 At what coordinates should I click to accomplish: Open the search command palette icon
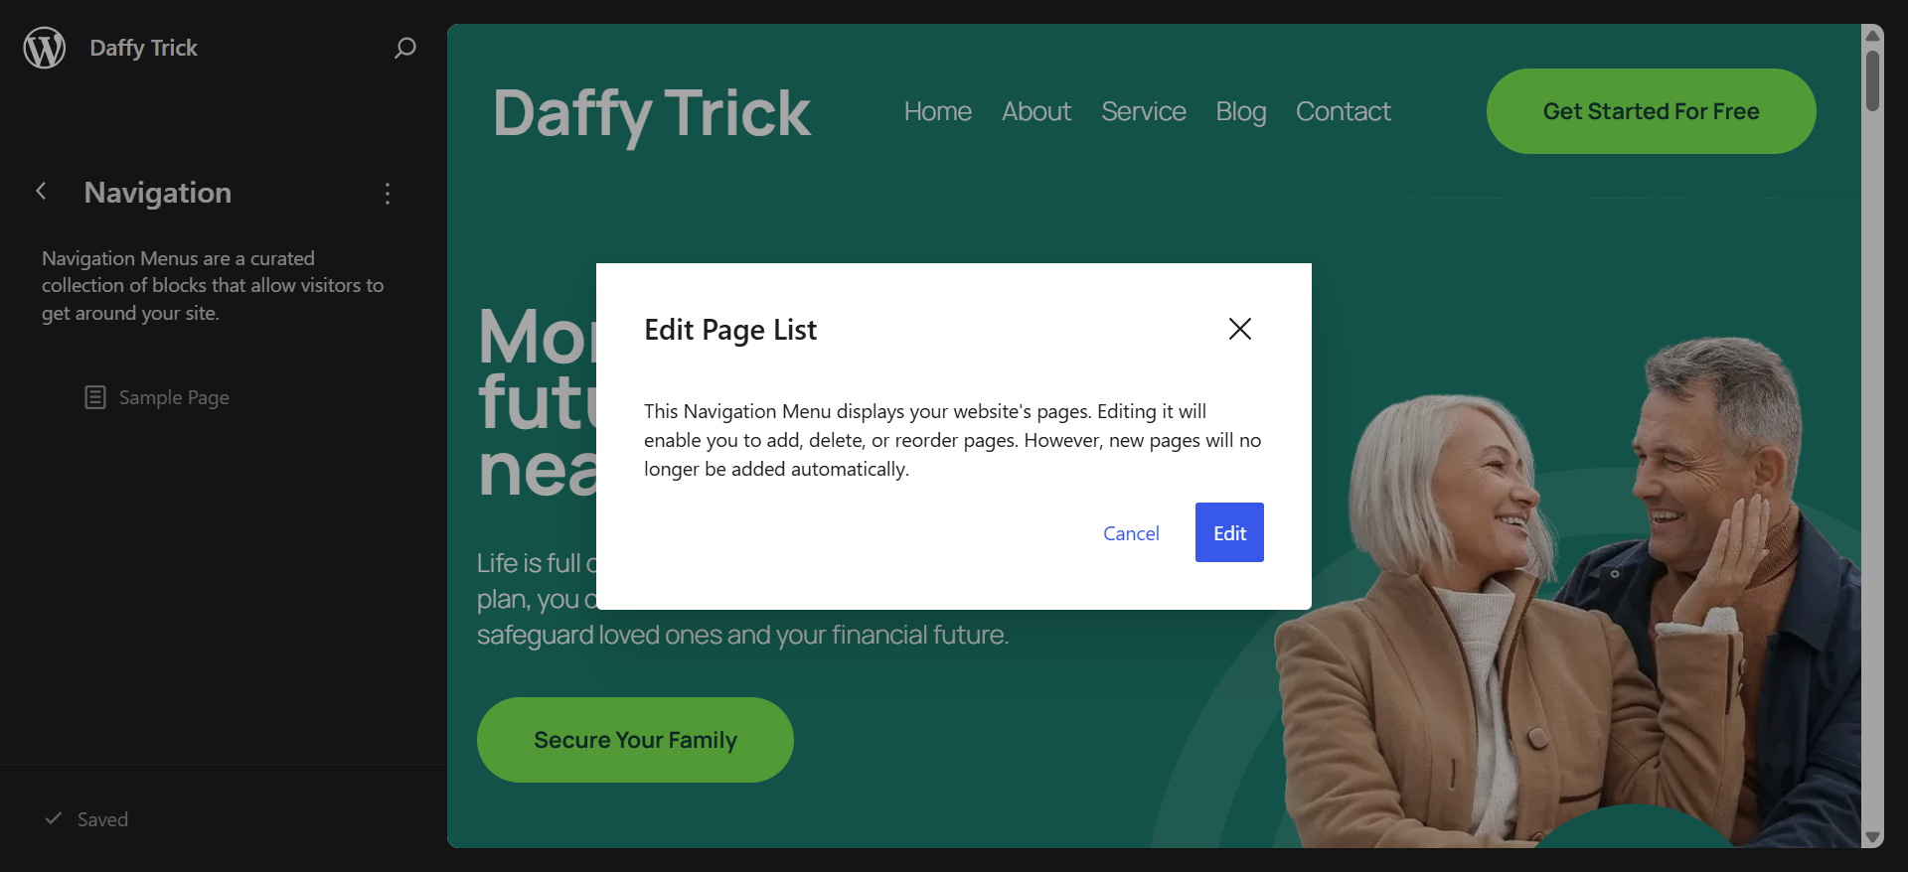click(x=404, y=48)
